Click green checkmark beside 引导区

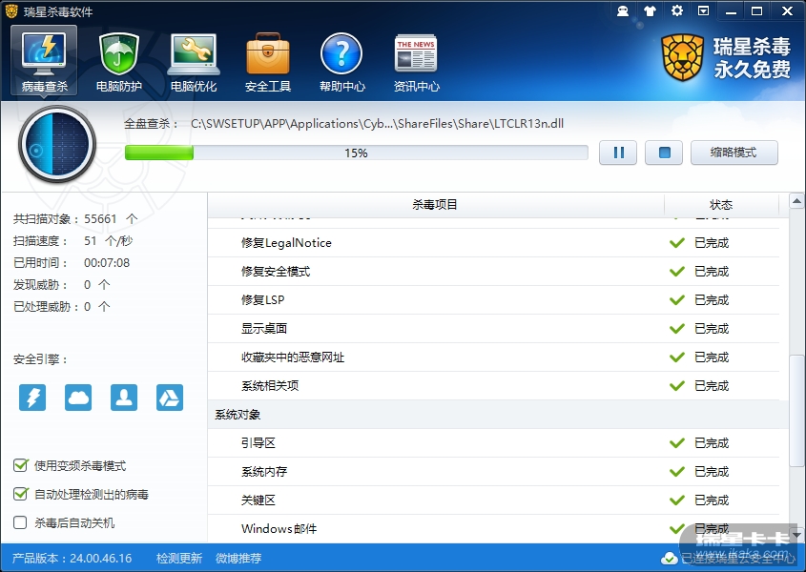tap(677, 443)
